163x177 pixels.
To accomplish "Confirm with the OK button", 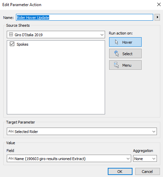I will (120, 172).
